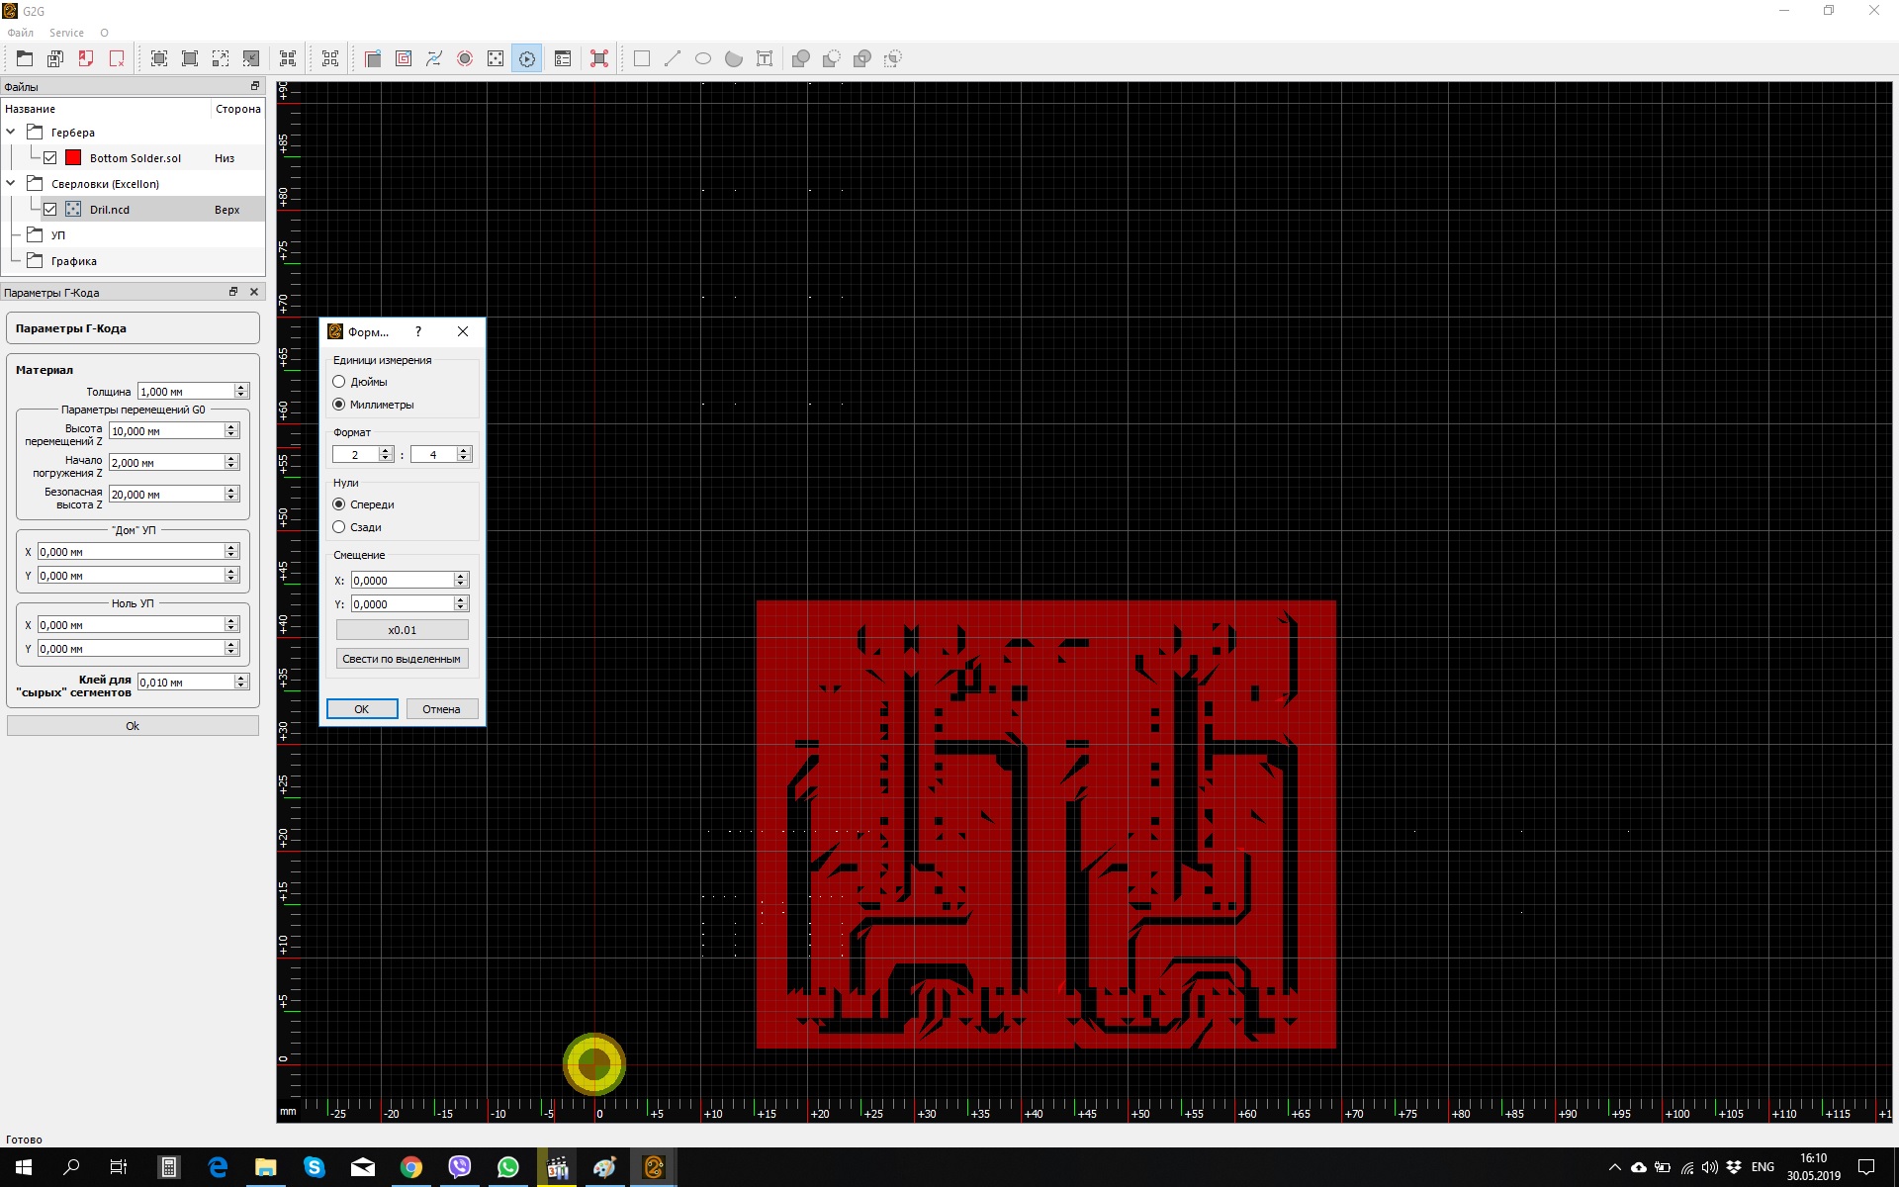Increase the Толщина spinner value
The height and width of the screenshot is (1187, 1899).
240,387
